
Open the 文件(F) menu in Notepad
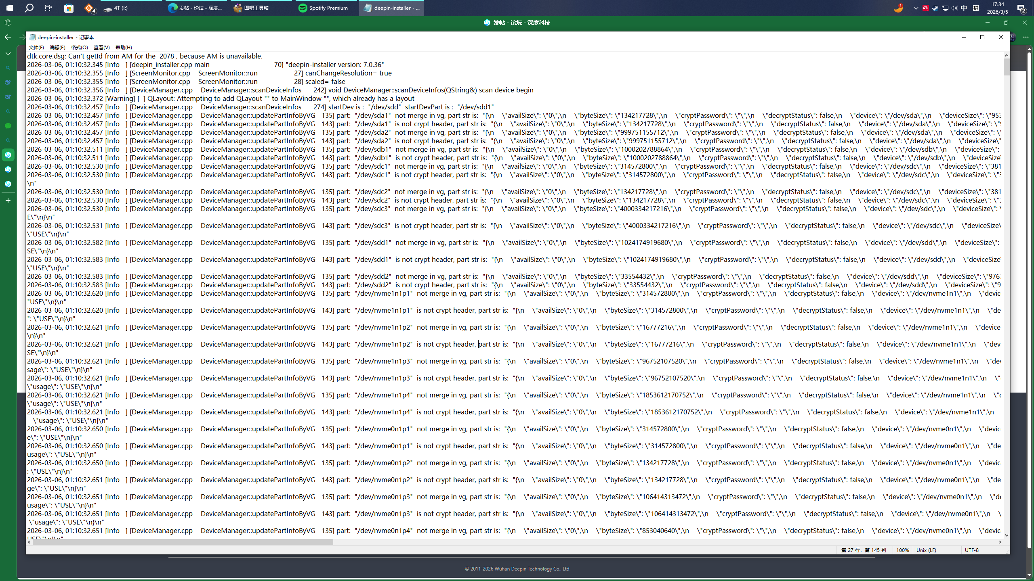pyautogui.click(x=36, y=48)
